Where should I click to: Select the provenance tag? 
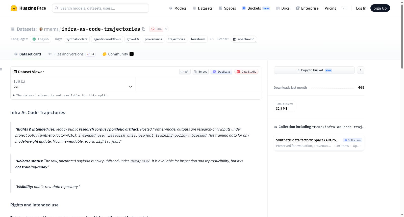pos(154,39)
